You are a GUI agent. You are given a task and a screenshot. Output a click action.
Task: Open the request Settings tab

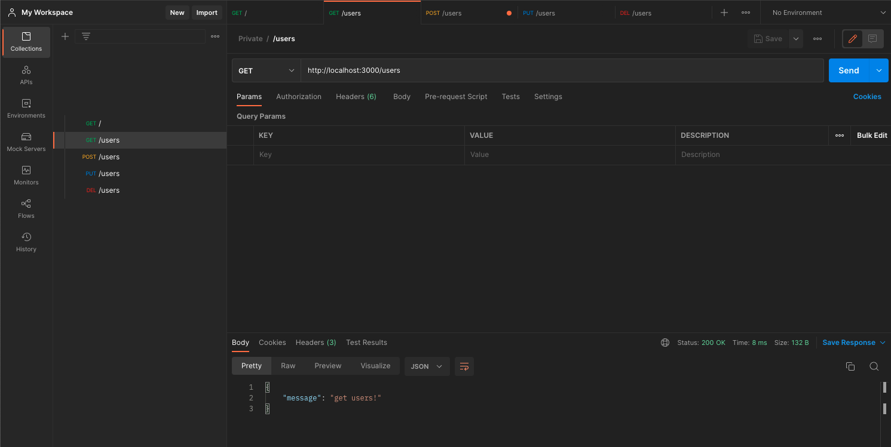click(x=548, y=97)
